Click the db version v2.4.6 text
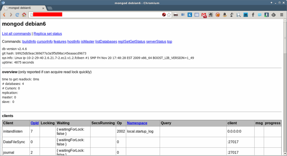The width and height of the screenshot is (287, 156). click(x=14, y=49)
